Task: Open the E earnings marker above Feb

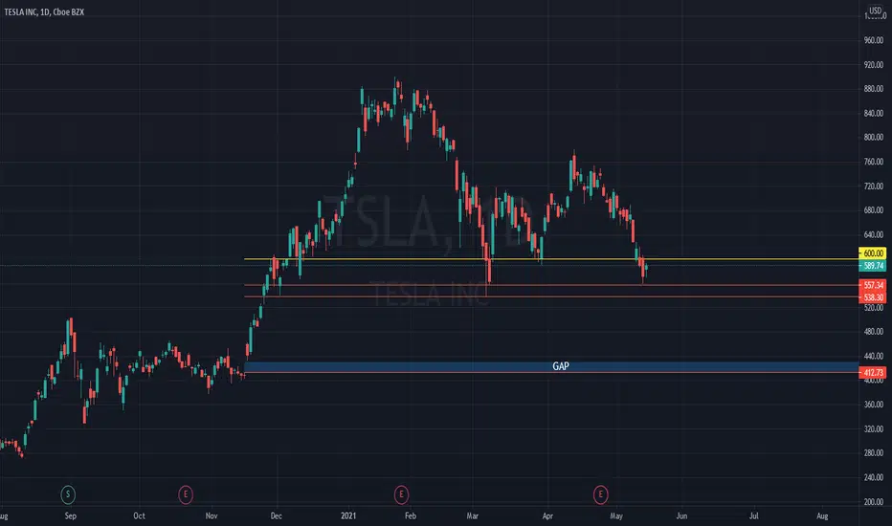Action: coord(401,494)
